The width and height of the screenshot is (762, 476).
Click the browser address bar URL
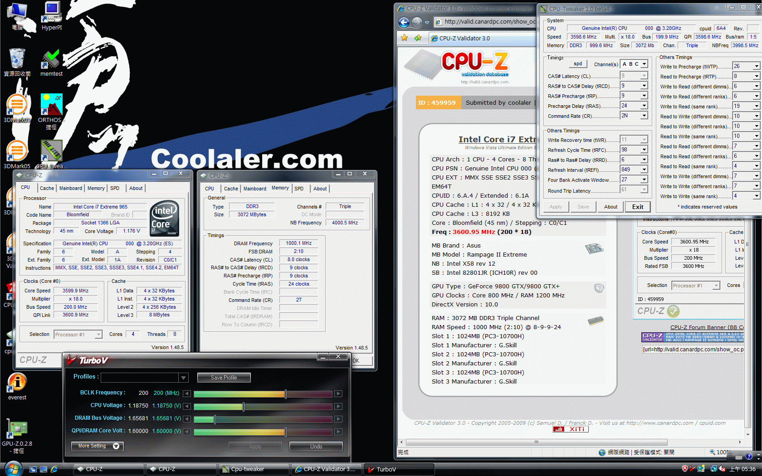(x=489, y=22)
